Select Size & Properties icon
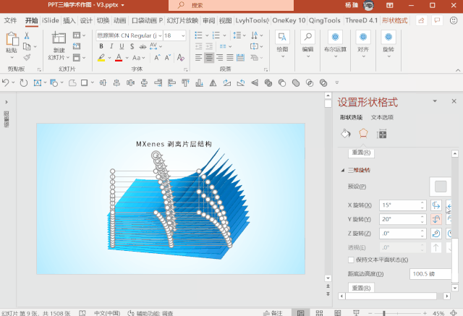 381,134
